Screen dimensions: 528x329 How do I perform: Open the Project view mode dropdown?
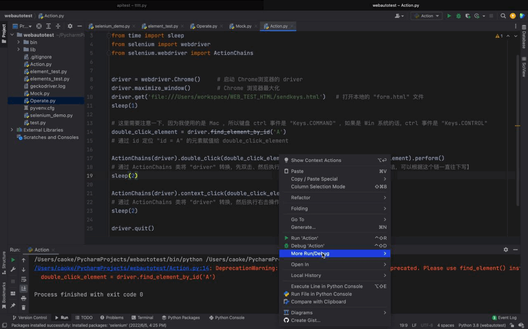tap(23, 26)
